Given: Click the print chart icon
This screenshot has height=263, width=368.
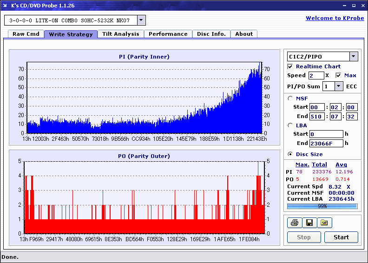Looking at the screenshot, I should point(295,223).
